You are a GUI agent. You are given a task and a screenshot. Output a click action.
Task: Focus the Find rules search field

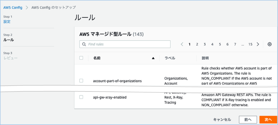(128, 44)
